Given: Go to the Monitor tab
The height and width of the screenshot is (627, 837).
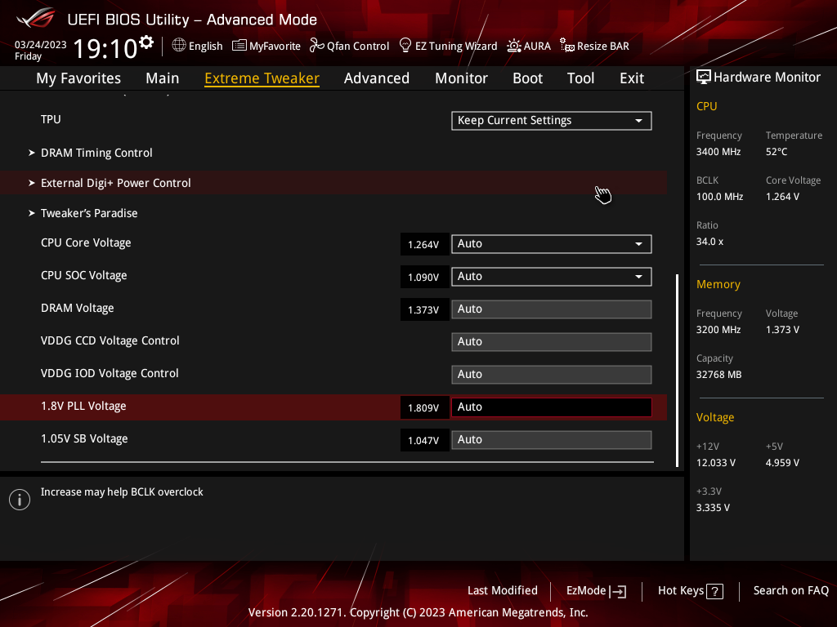Looking at the screenshot, I should pyautogui.click(x=461, y=78).
